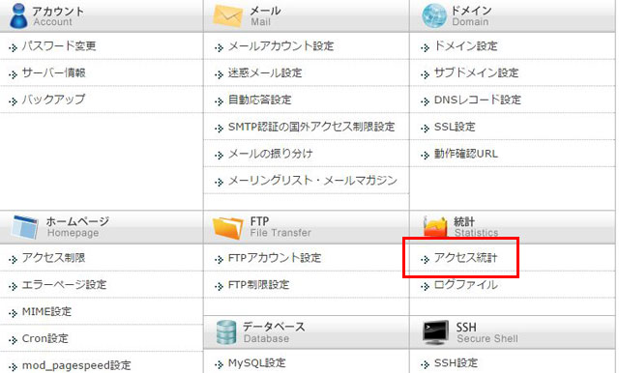Go to ドメイン設定

[x=465, y=46]
